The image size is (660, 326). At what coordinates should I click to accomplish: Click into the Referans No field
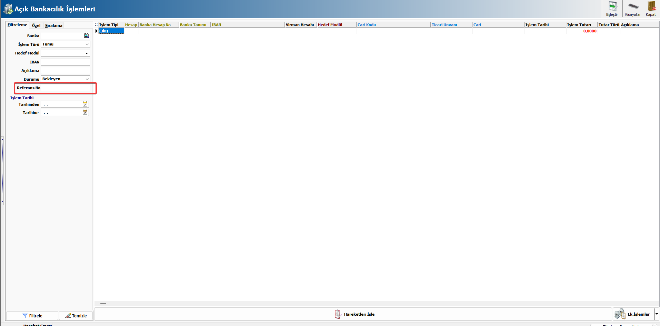pos(65,88)
